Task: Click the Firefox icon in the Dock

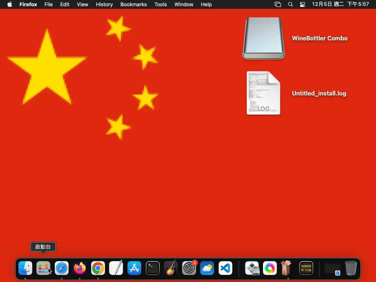Action: 80,268
